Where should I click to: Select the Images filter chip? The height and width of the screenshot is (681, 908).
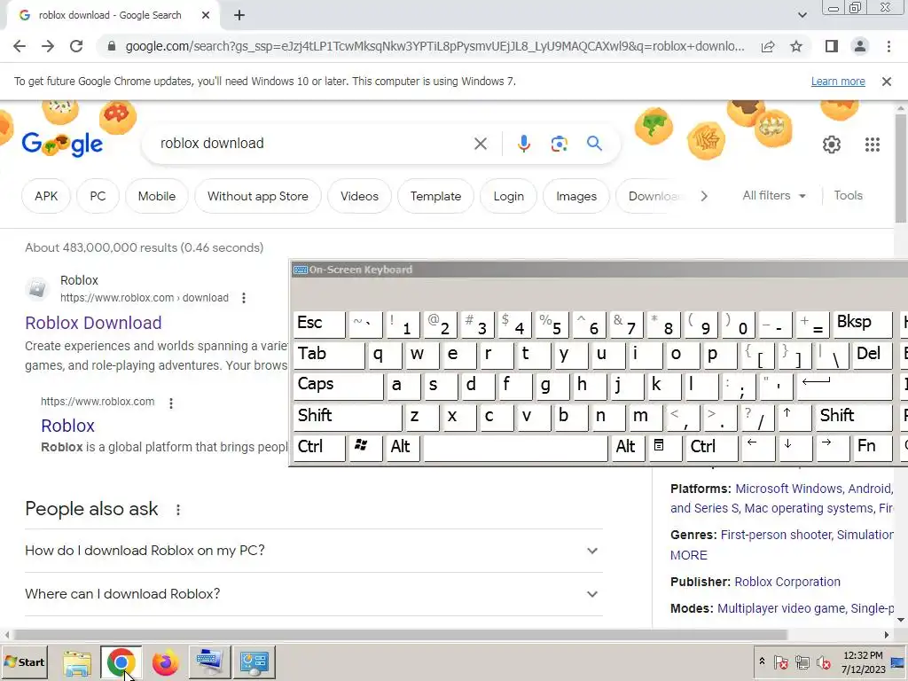576,196
